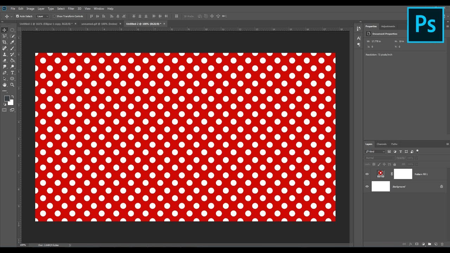Switch to the Untitled-1 document tab
Viewport: 450px width, 253px height.
click(46, 24)
